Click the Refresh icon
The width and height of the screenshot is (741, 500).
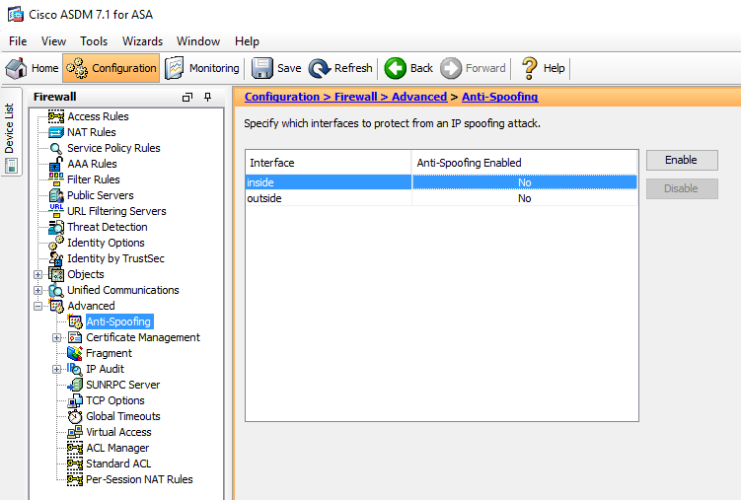coord(320,68)
